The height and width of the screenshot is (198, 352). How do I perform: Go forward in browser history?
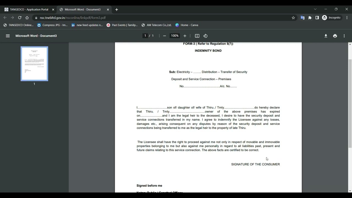12,18
